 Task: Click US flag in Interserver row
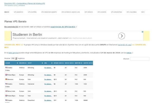coord(6,84)
